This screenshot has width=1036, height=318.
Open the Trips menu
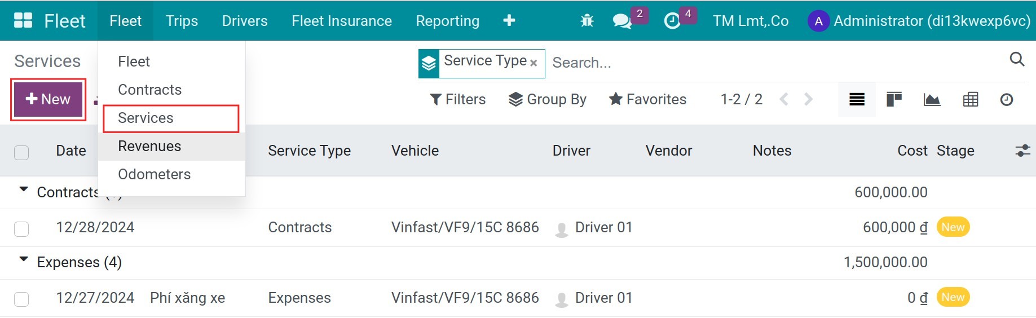[x=182, y=21]
